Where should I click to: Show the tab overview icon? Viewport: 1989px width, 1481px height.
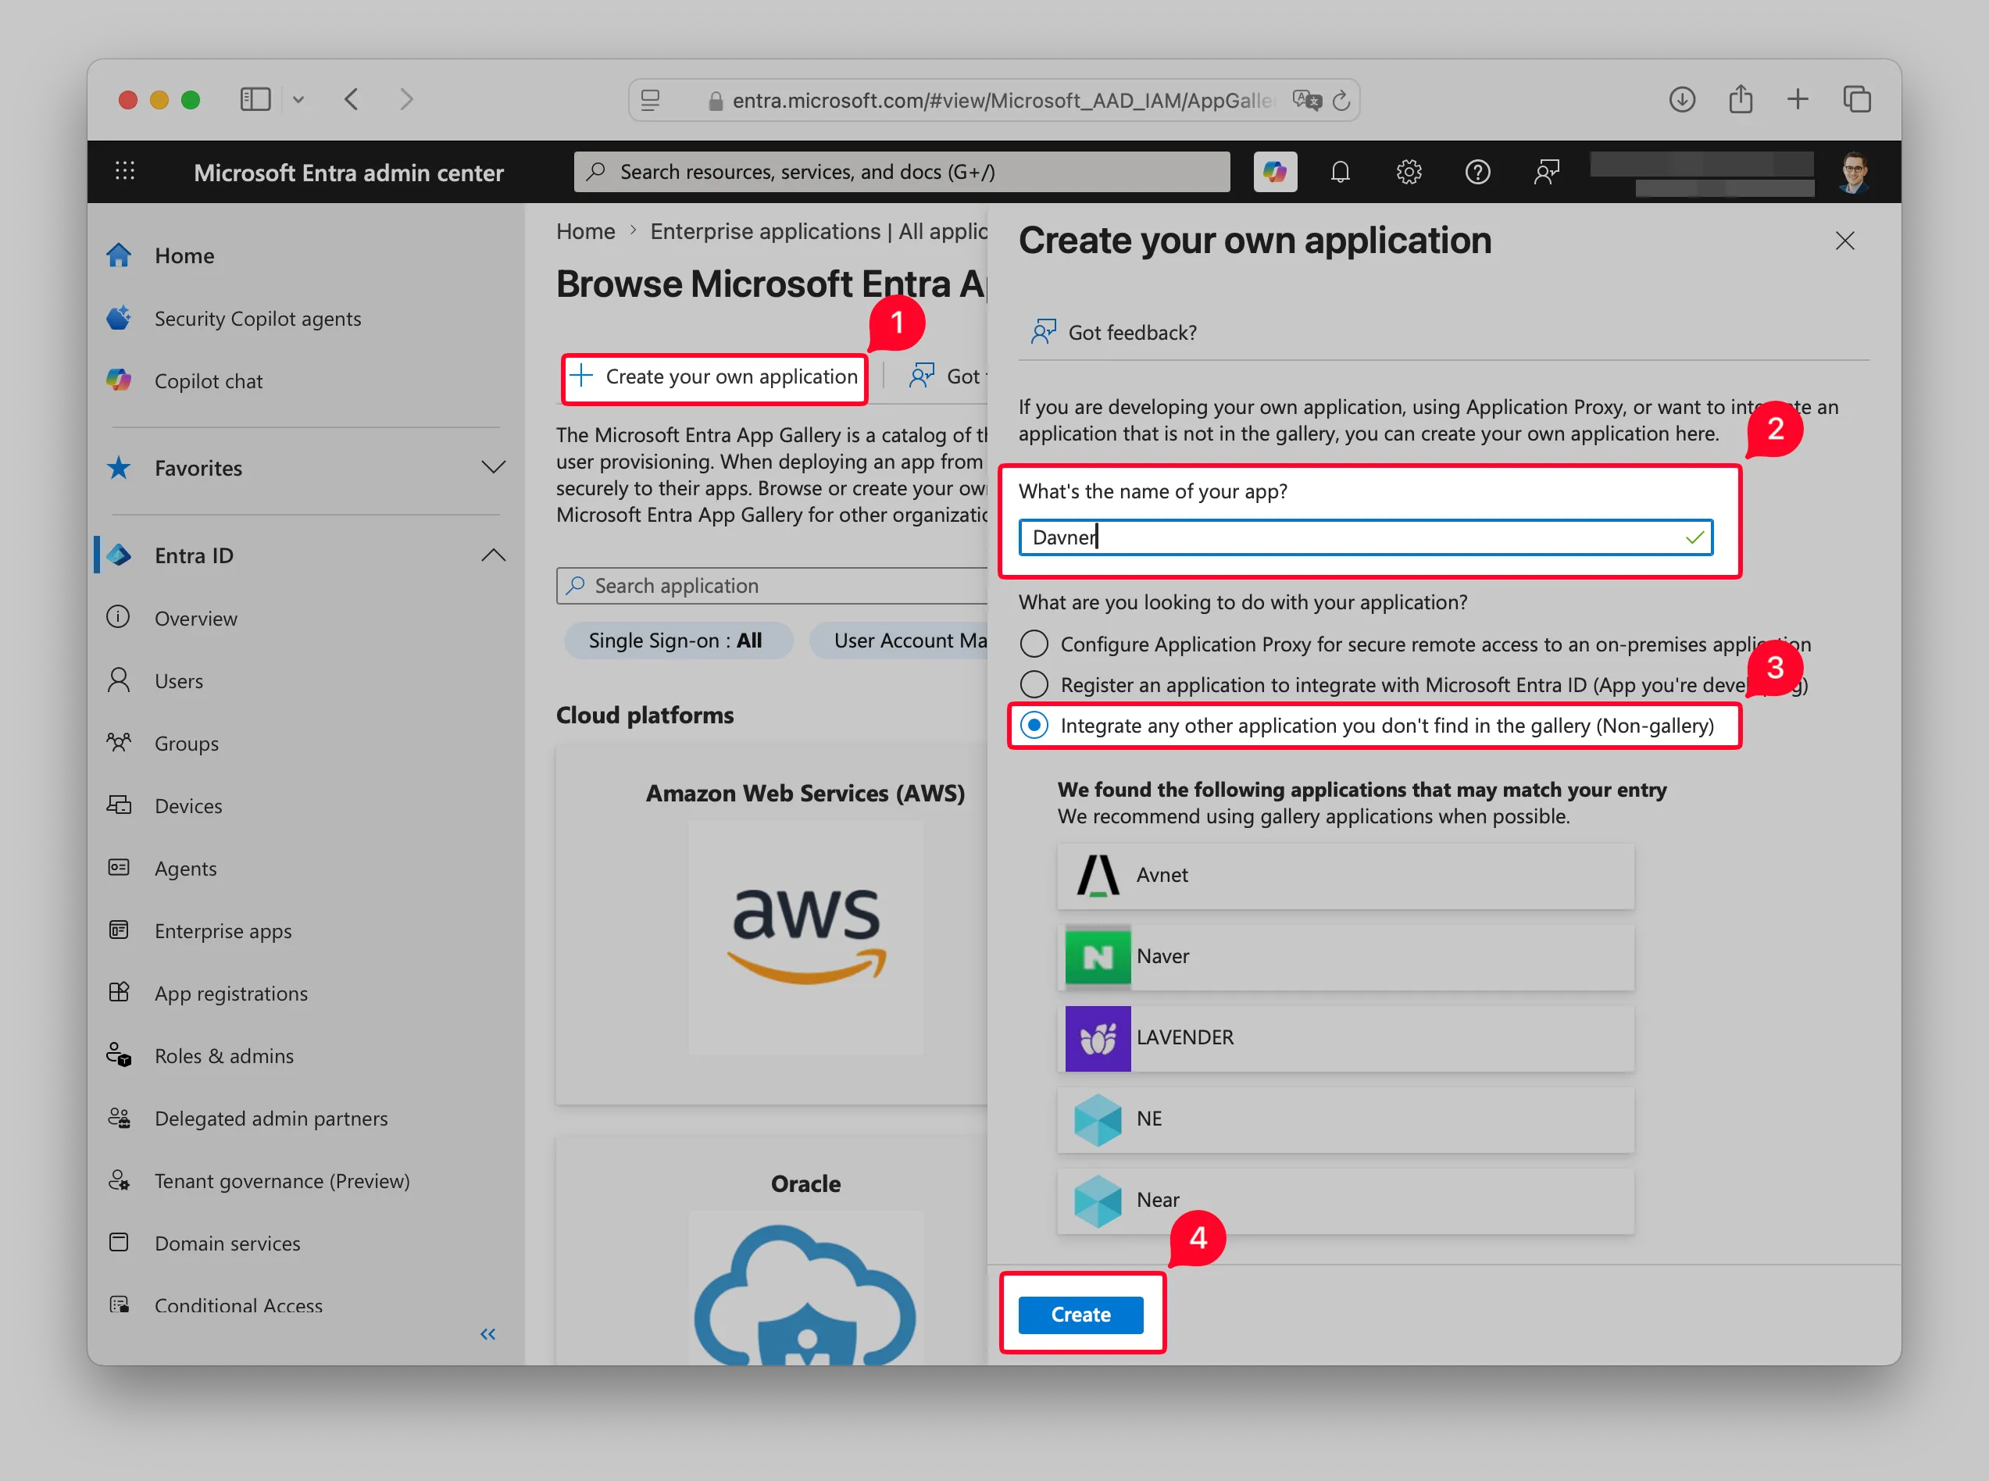(1856, 98)
